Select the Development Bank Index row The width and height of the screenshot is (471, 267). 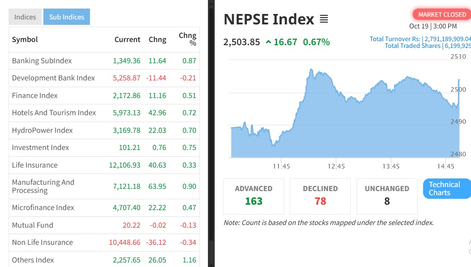tap(53, 78)
